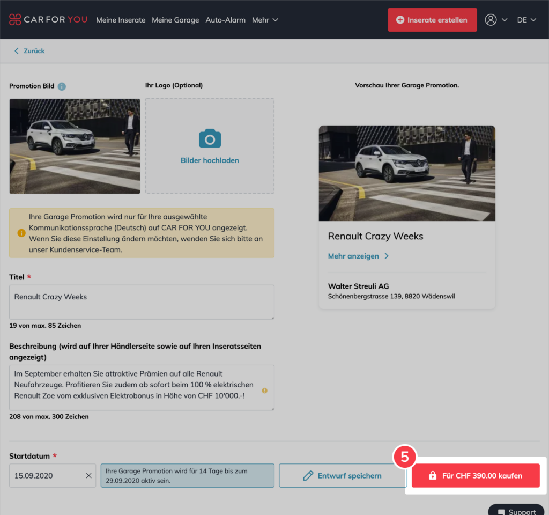Click the back arrow chevron icon
This screenshot has width=549, height=515.
pos(17,51)
